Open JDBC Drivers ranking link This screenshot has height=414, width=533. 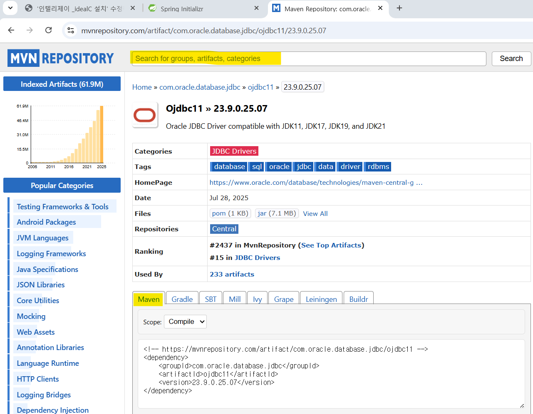tap(257, 258)
